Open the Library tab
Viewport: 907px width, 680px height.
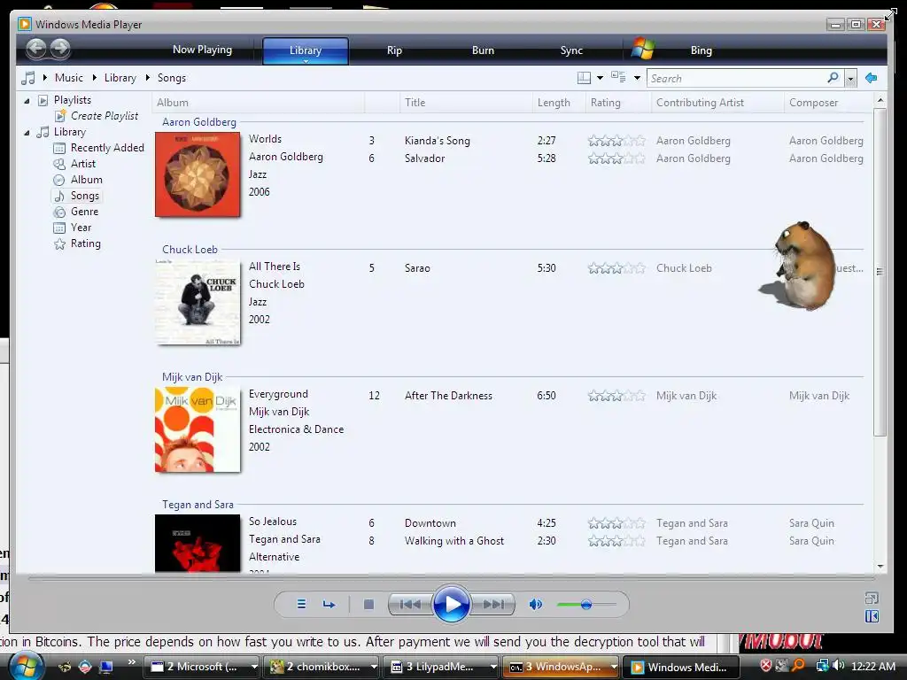(306, 50)
